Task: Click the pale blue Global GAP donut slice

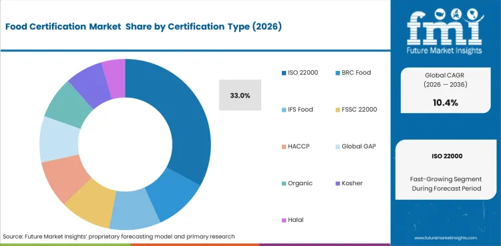Action: (x=59, y=139)
